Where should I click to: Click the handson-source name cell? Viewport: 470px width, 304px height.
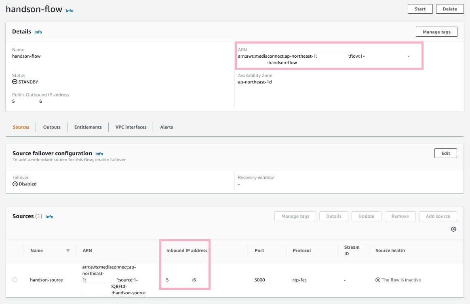click(46, 280)
